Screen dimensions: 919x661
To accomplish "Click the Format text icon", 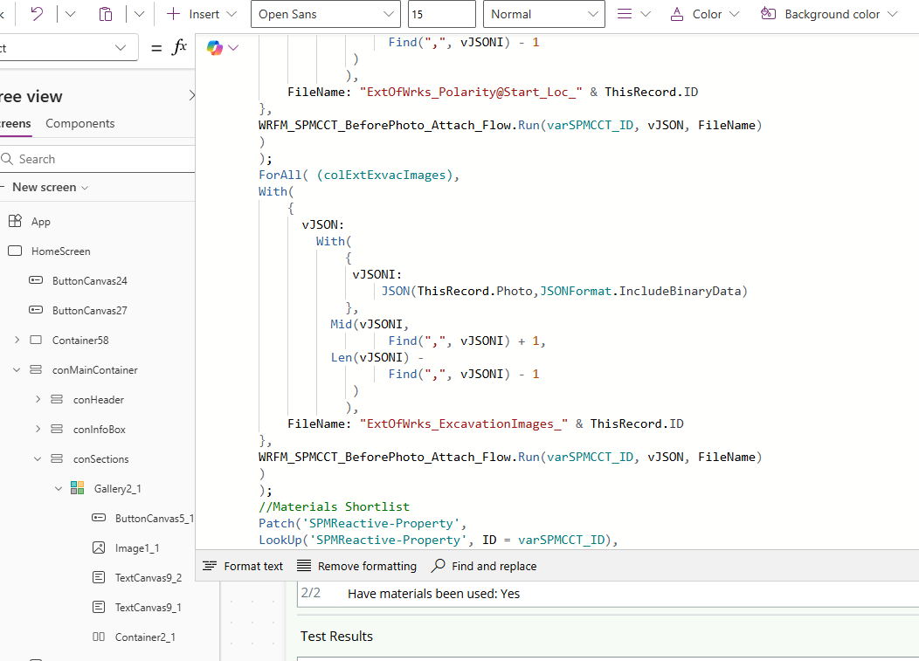I will (210, 566).
